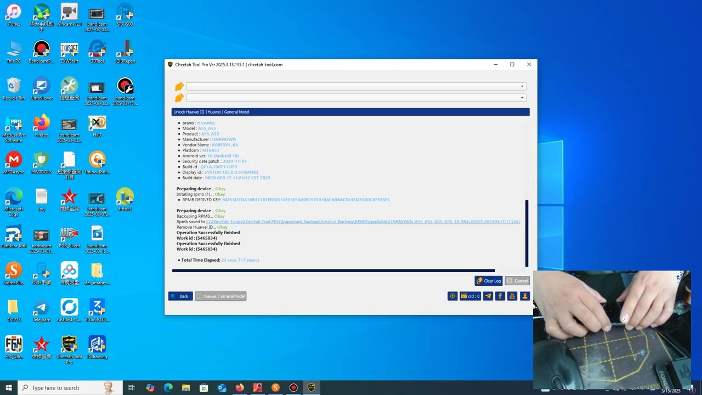Open the saved Rpmb backup file path link
The image size is (702, 395).
coord(363,222)
